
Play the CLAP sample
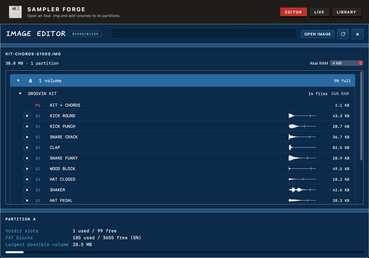(27, 147)
